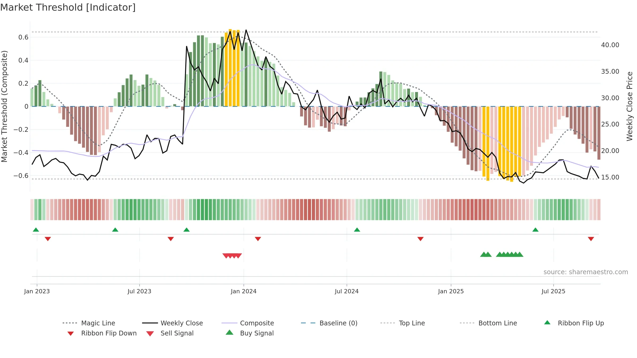Click the Jan 2024 axis label
This screenshot has height=358, width=637.
coord(244,291)
